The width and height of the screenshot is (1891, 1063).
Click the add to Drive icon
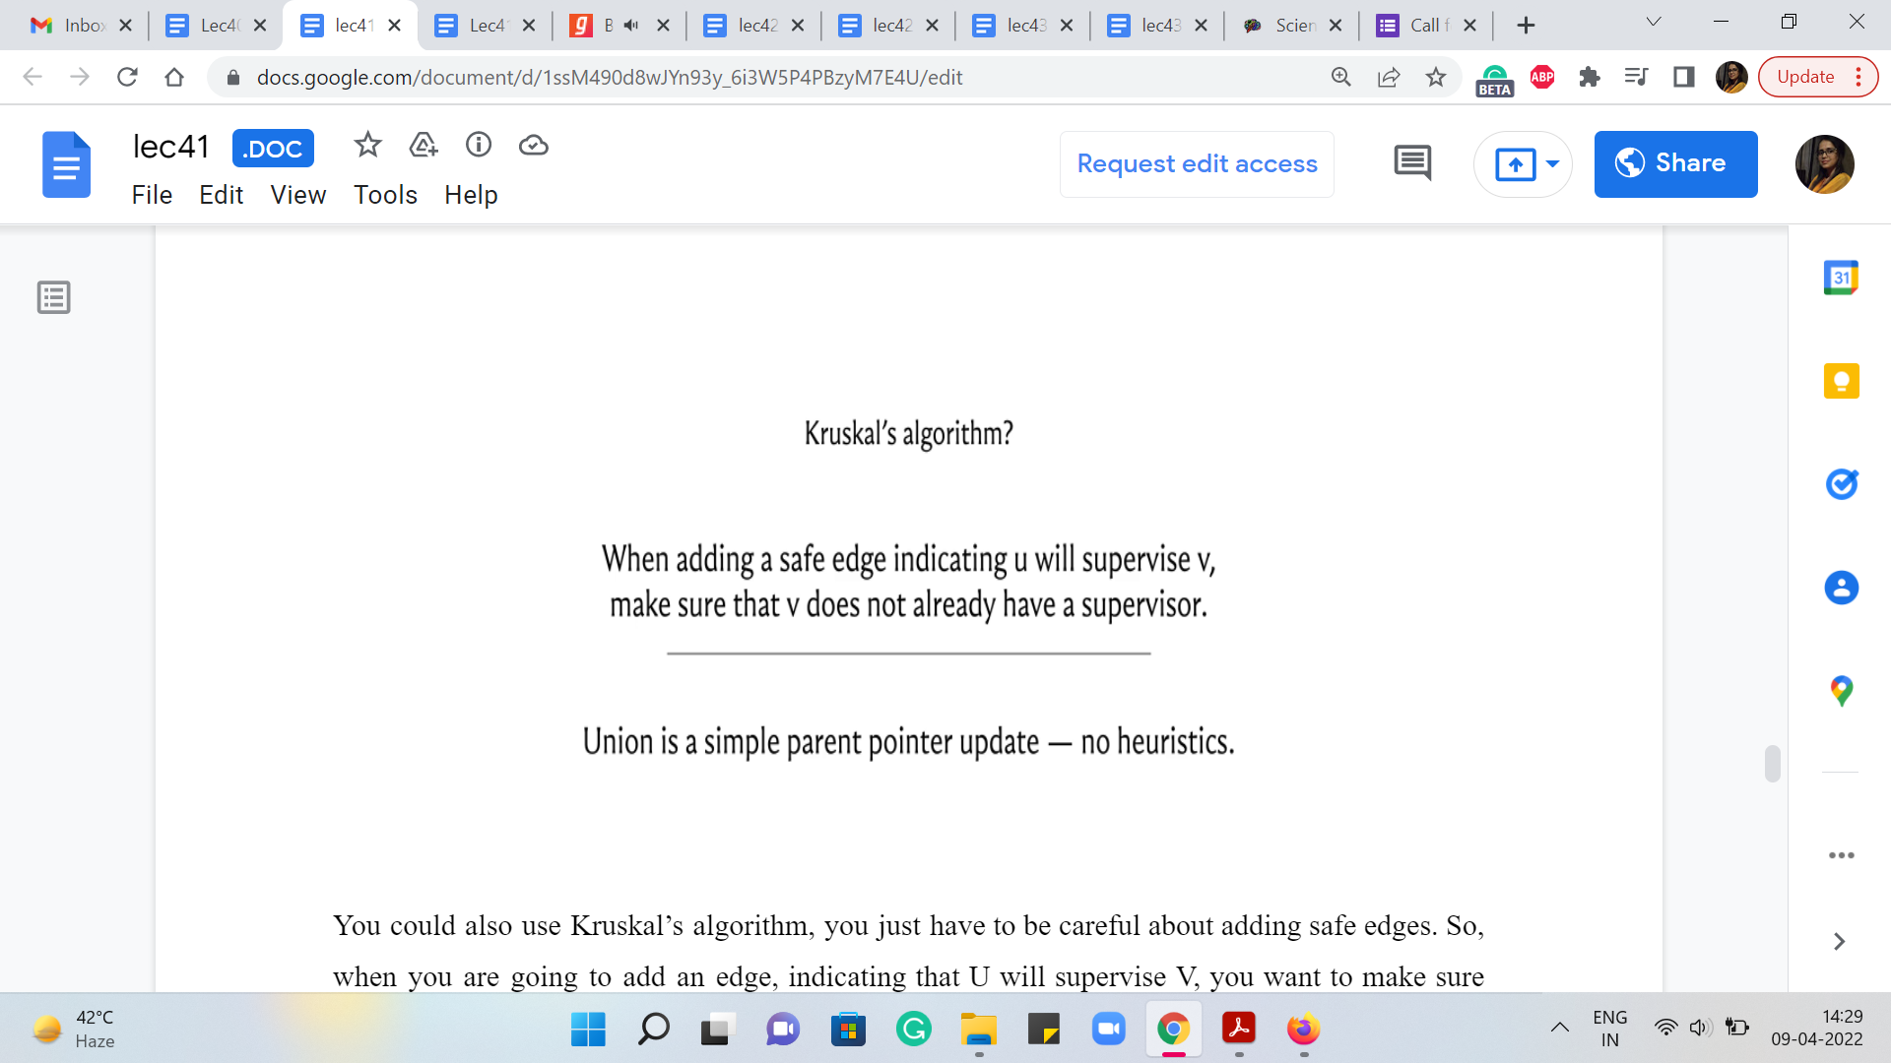click(424, 146)
